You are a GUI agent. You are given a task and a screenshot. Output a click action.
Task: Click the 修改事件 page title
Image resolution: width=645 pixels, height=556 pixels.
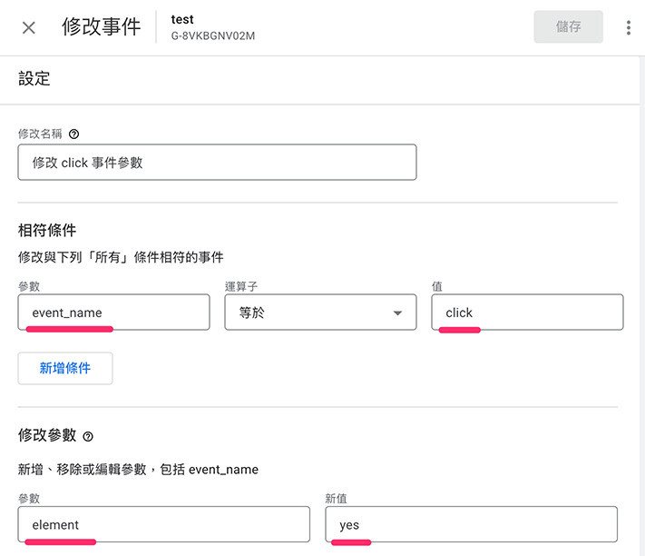pos(101,27)
